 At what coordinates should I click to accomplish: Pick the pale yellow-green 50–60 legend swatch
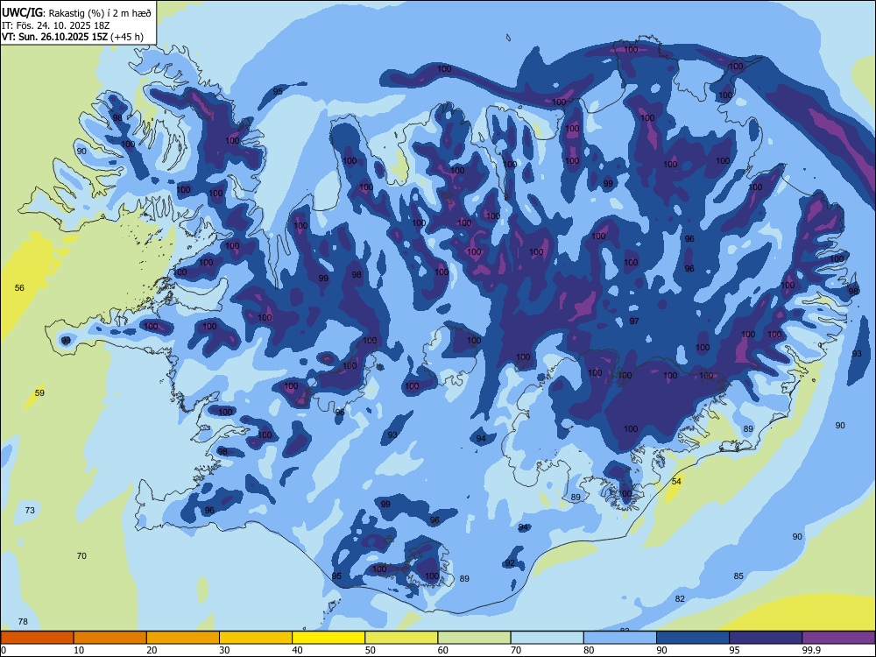click(401, 638)
